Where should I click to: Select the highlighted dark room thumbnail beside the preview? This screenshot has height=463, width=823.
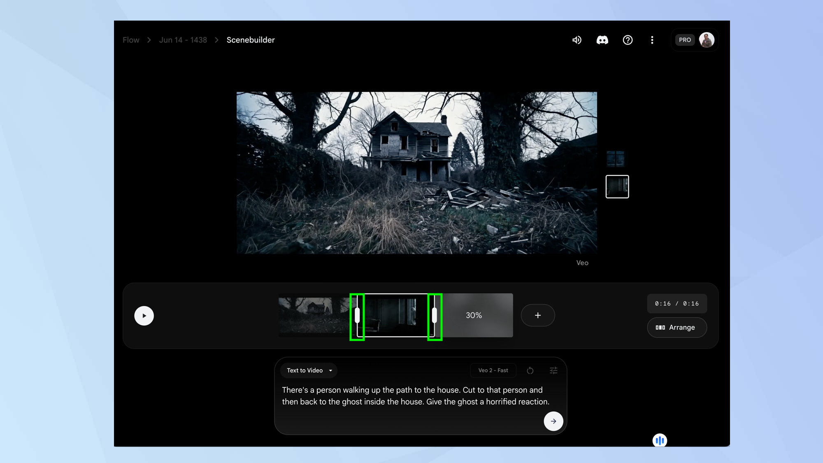tap(617, 186)
